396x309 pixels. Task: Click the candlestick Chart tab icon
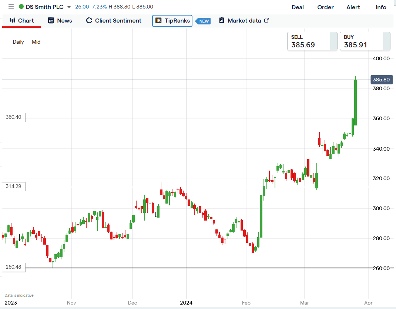tap(12, 20)
